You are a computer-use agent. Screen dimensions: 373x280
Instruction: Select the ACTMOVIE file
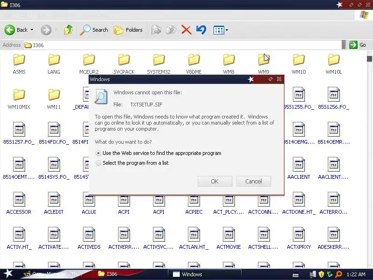point(228,238)
